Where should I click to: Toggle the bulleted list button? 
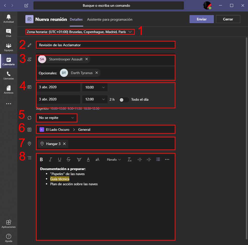click(158, 159)
